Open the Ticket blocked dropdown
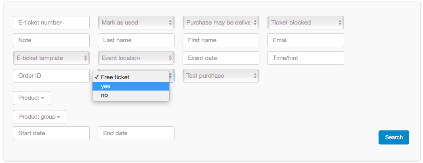 coord(306,23)
